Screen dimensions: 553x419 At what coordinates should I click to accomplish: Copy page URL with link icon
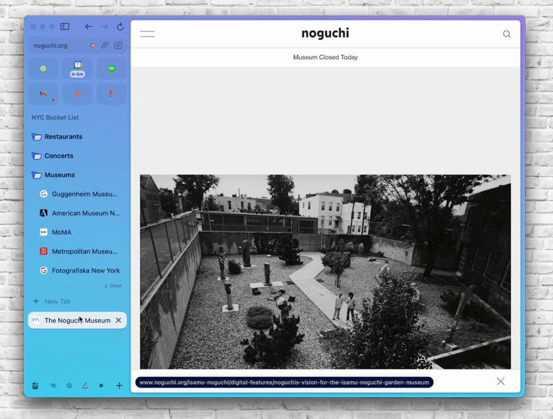(x=105, y=45)
